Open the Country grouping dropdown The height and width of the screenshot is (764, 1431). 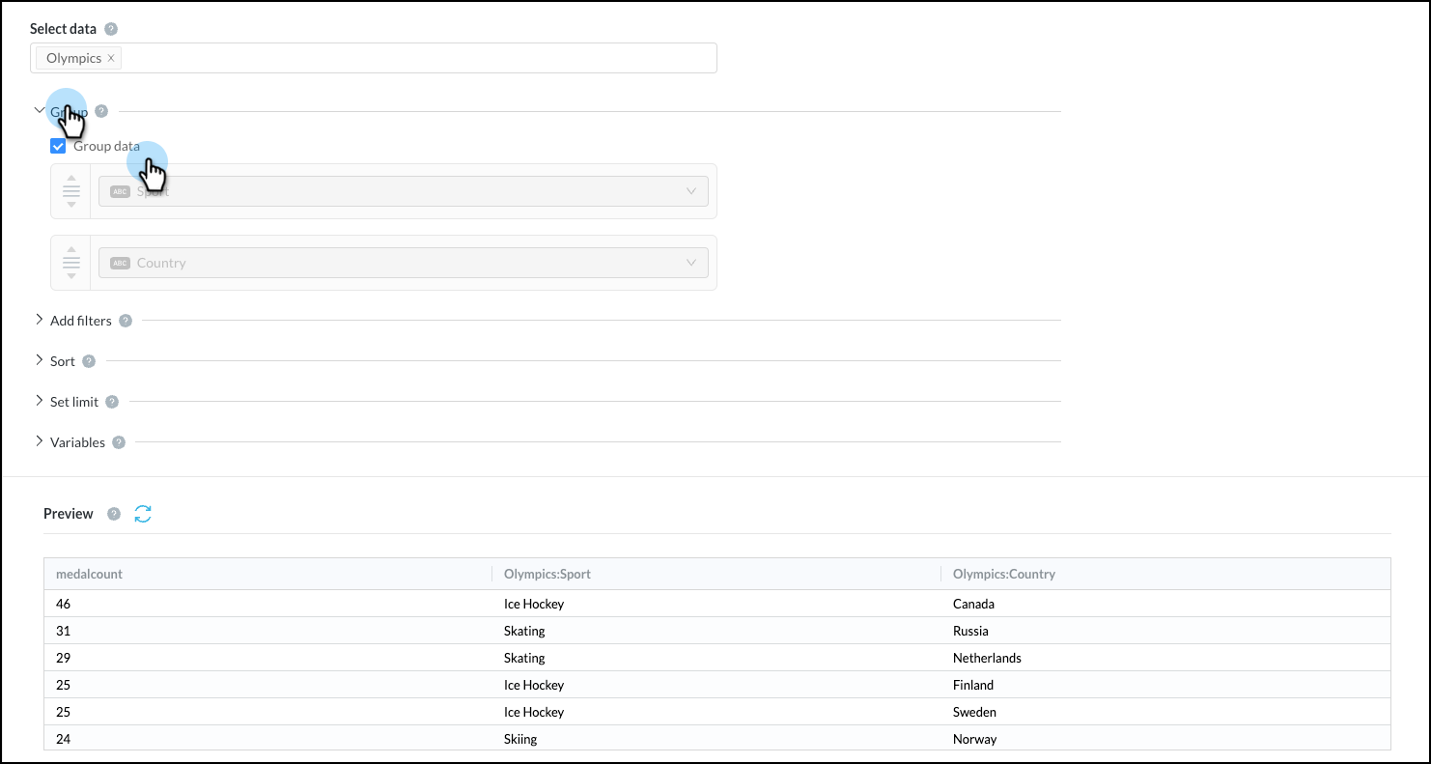point(404,263)
